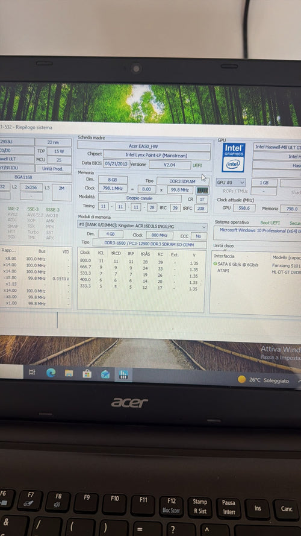Click the DDR3-1600 / PC3-12800 module type field
The image size is (301, 536).
click(x=149, y=244)
